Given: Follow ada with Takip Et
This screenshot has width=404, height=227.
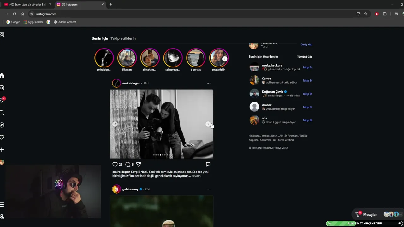Looking at the screenshot, I should point(307,120).
